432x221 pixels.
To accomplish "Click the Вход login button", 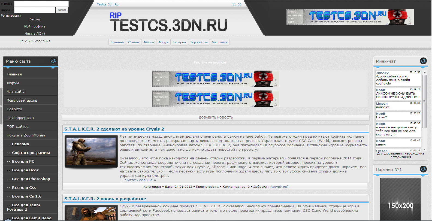I will 62,10.
